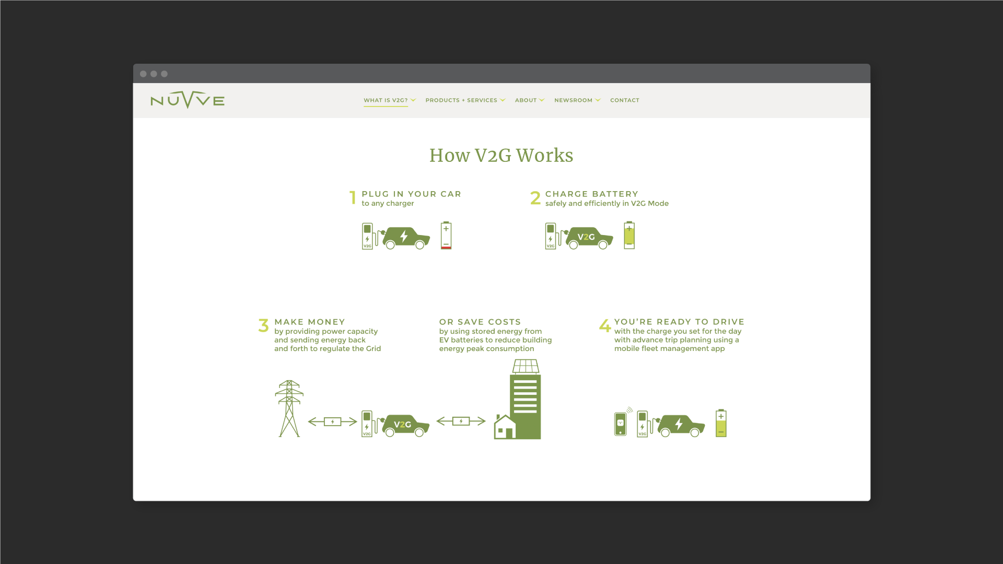Open the Newsroom menu
The image size is (1003, 564).
click(573, 100)
